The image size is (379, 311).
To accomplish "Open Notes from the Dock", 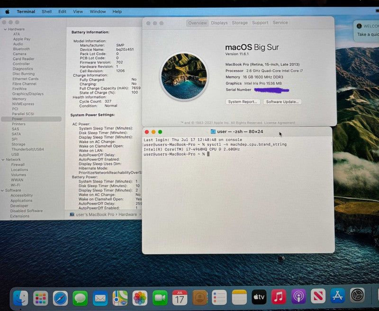I will pyautogui.click(x=239, y=297).
